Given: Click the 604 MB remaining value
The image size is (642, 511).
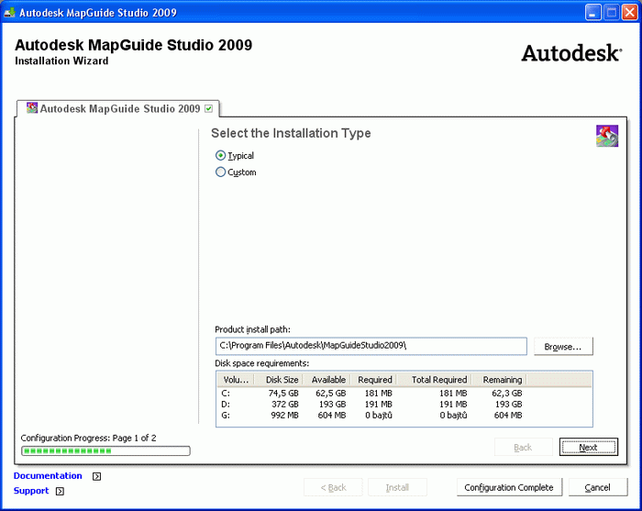Looking at the screenshot, I should click(x=508, y=416).
